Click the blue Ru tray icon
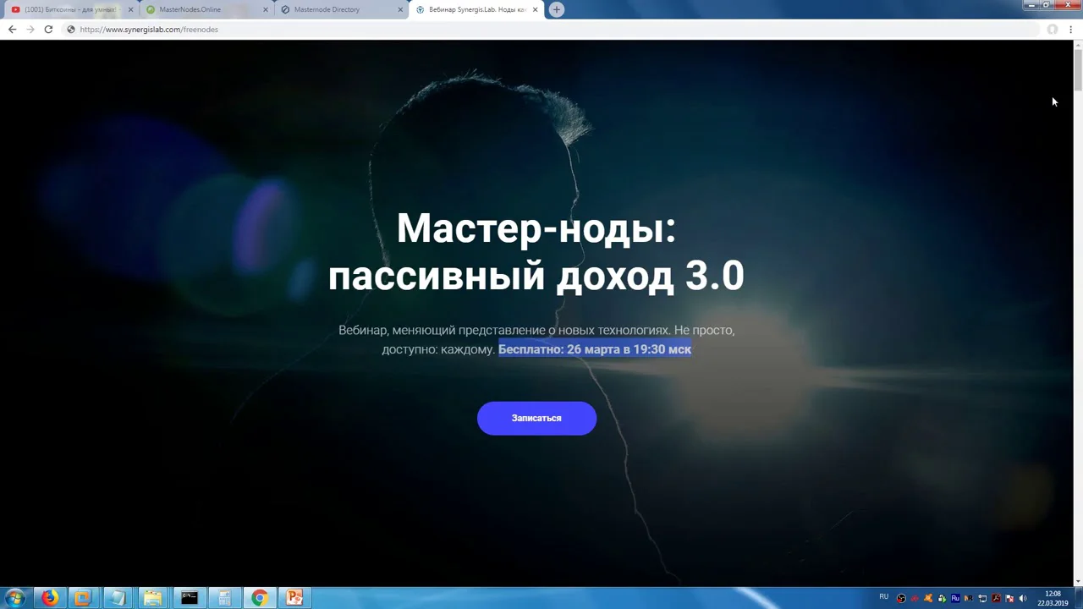 coord(955,599)
